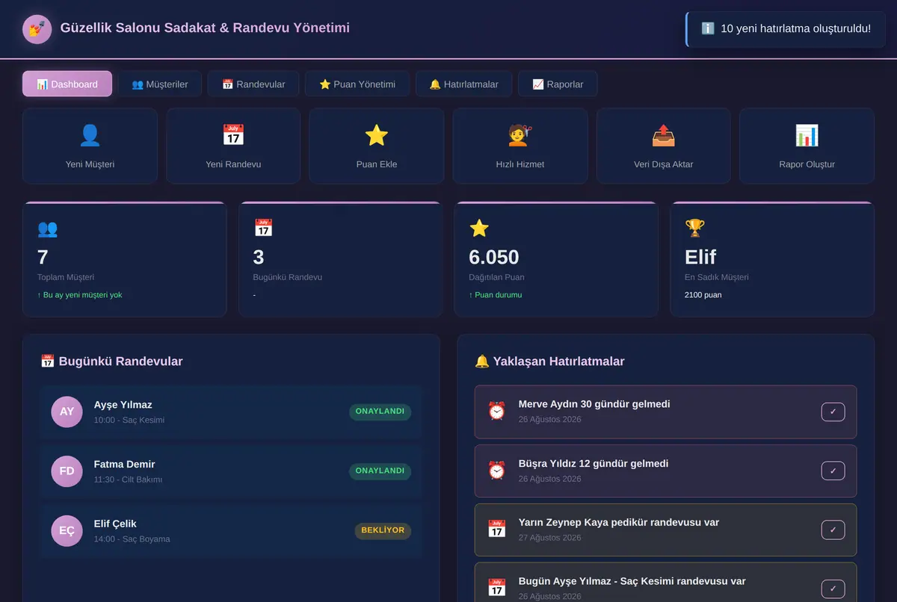Image resolution: width=897 pixels, height=602 pixels.
Task: Click the '2100 puan' text under Elif
Action: [x=703, y=295]
